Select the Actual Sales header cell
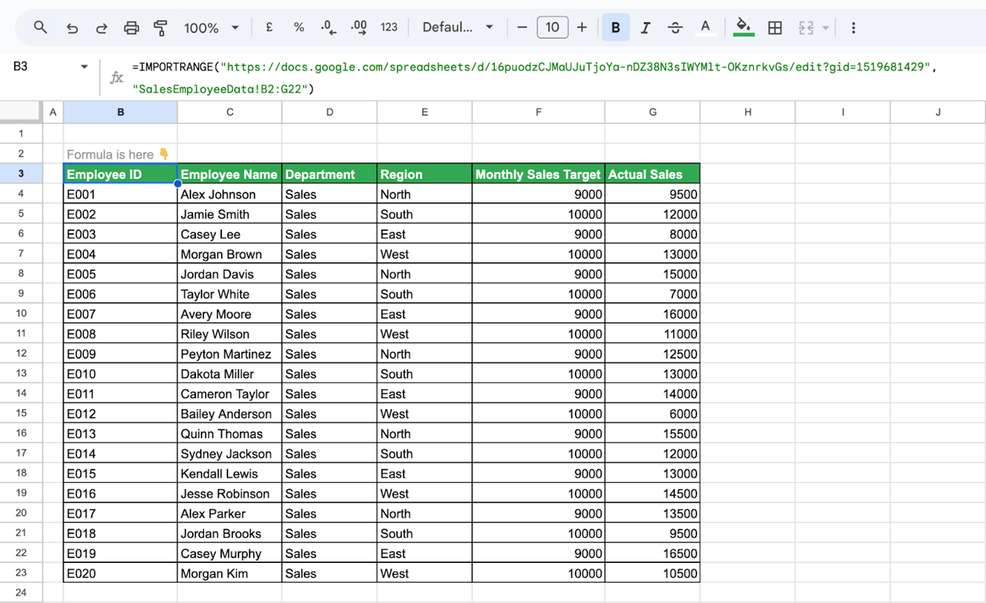 point(653,174)
